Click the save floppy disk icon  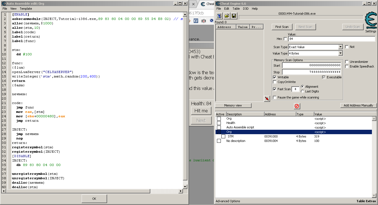pos(234,16)
